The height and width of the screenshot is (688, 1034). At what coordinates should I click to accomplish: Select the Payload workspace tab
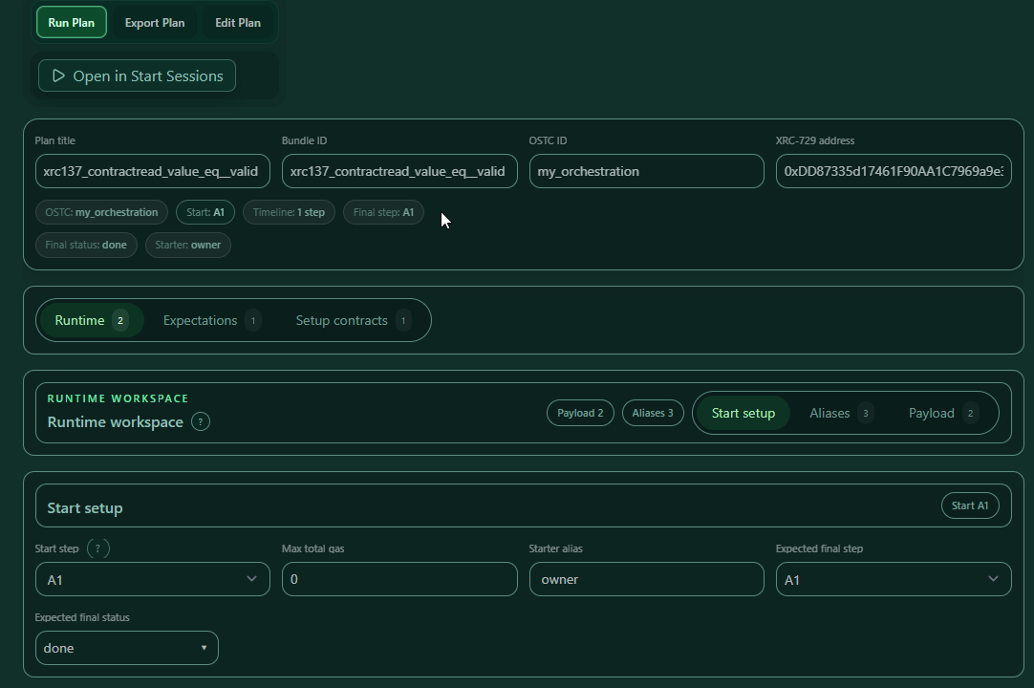point(943,413)
